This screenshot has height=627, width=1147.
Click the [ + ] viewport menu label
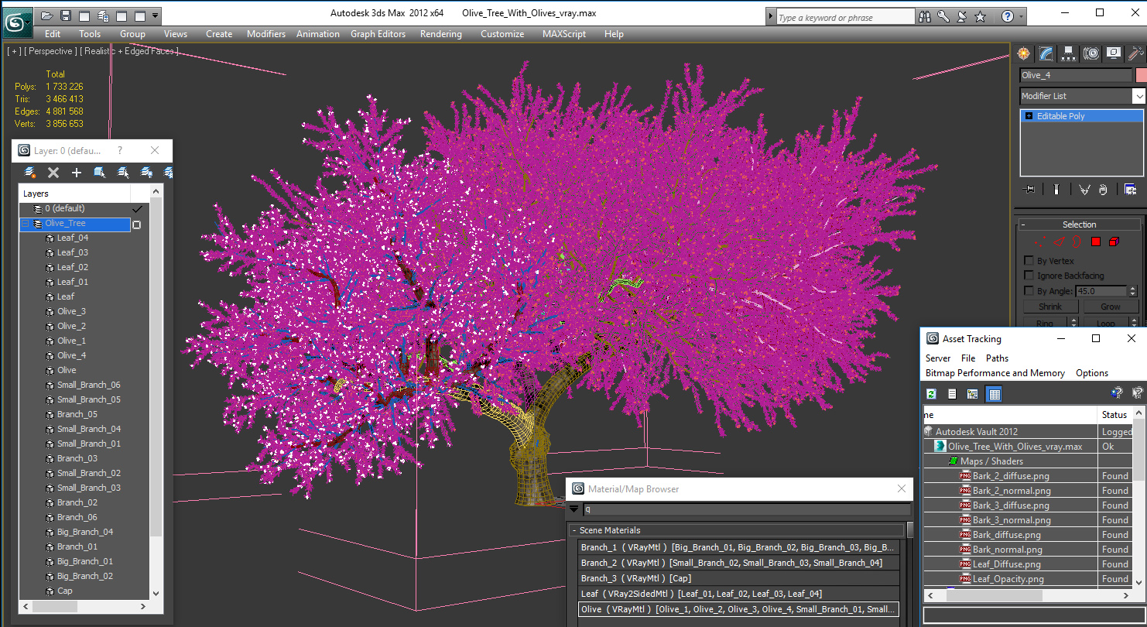pos(14,51)
